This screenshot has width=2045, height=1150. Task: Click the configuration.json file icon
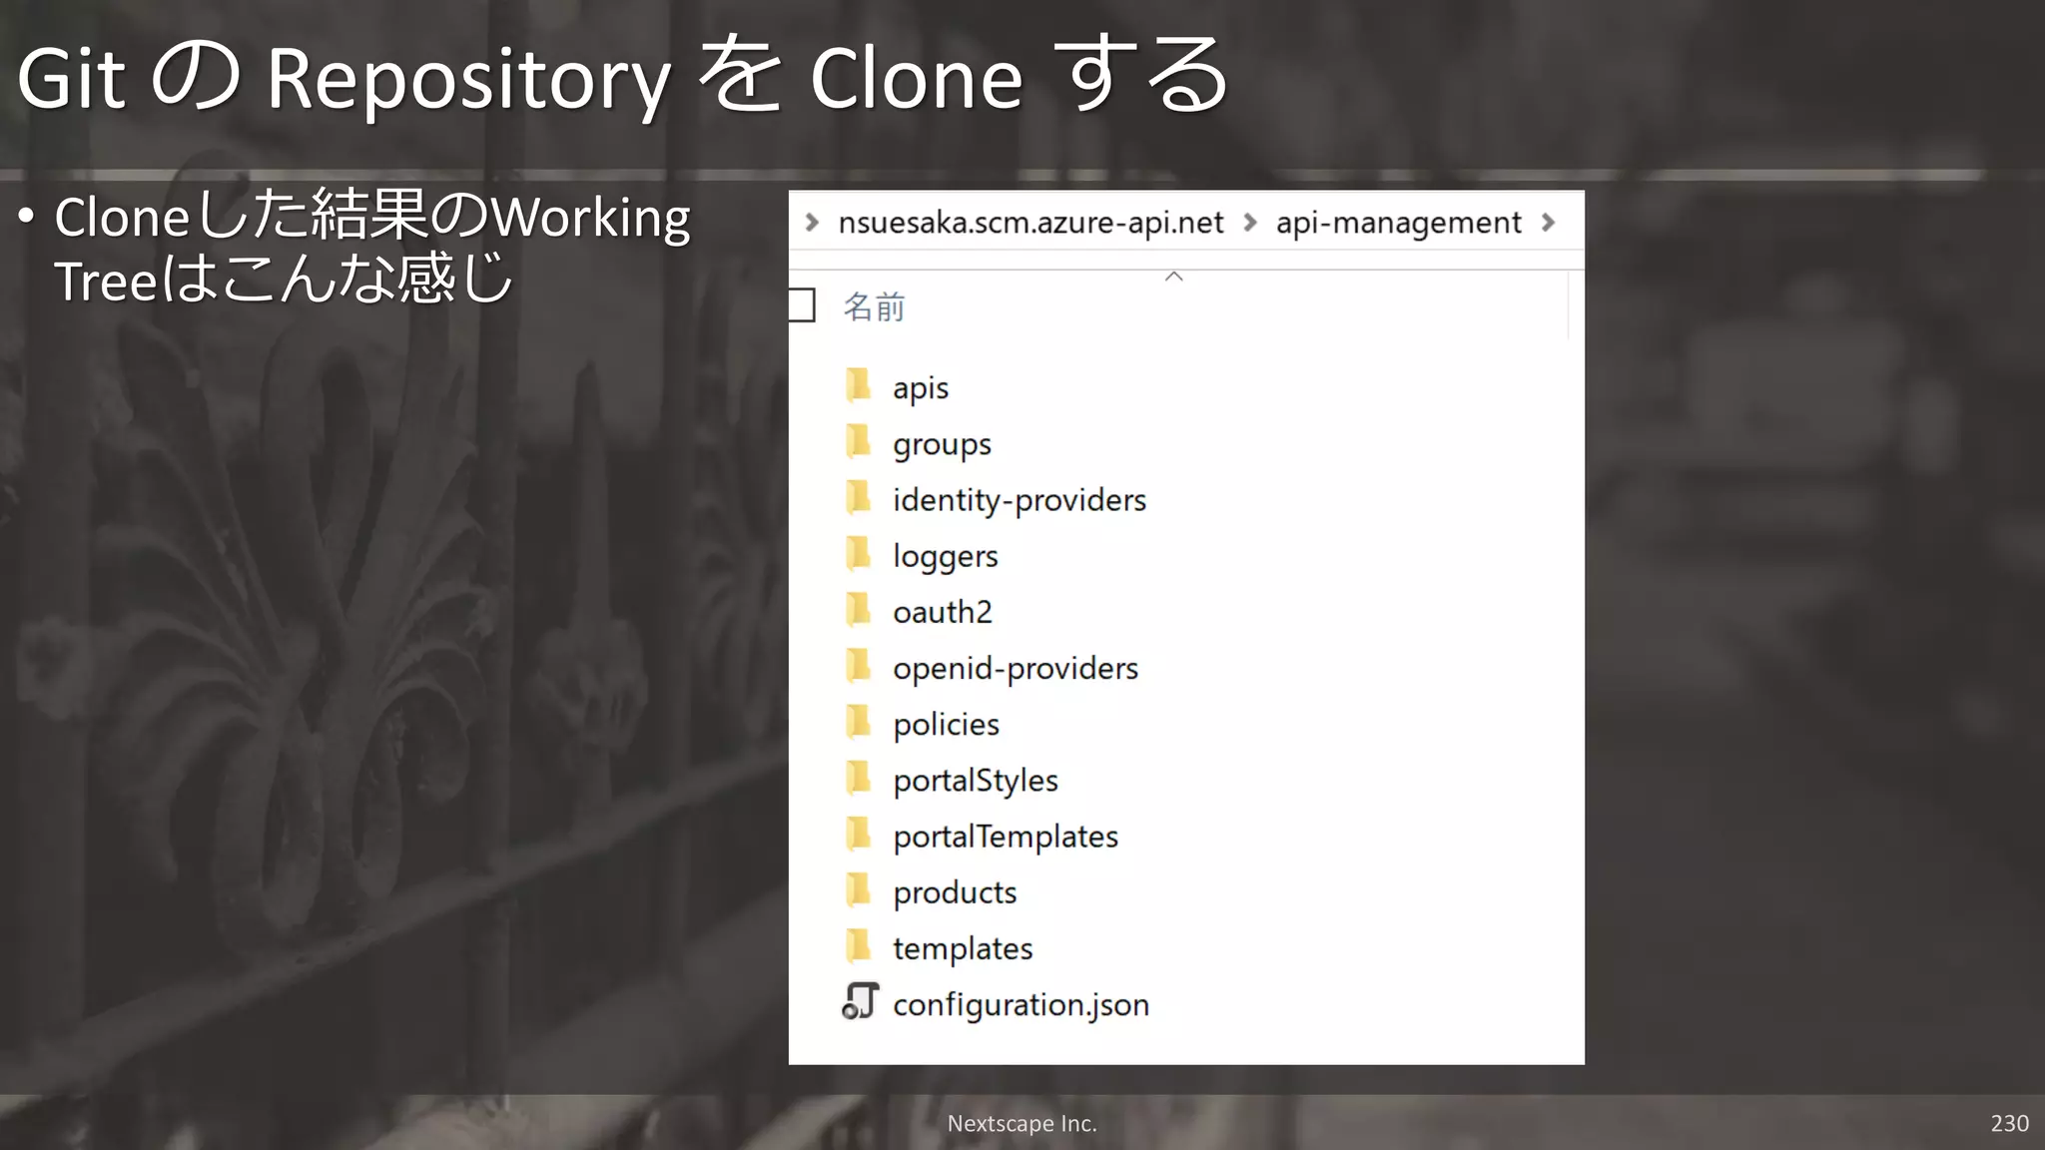[x=860, y=1001]
